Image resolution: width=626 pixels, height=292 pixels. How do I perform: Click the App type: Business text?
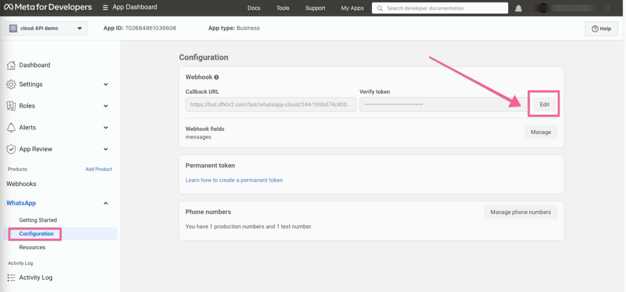tap(234, 28)
